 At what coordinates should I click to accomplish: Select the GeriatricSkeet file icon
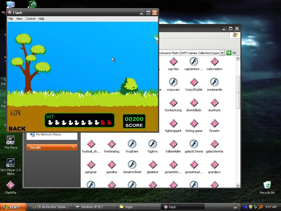pyautogui.click(x=132, y=165)
